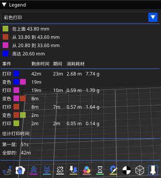Click red swatch in 变色 8m row
Screen dimensions: 161x178
[23, 99]
